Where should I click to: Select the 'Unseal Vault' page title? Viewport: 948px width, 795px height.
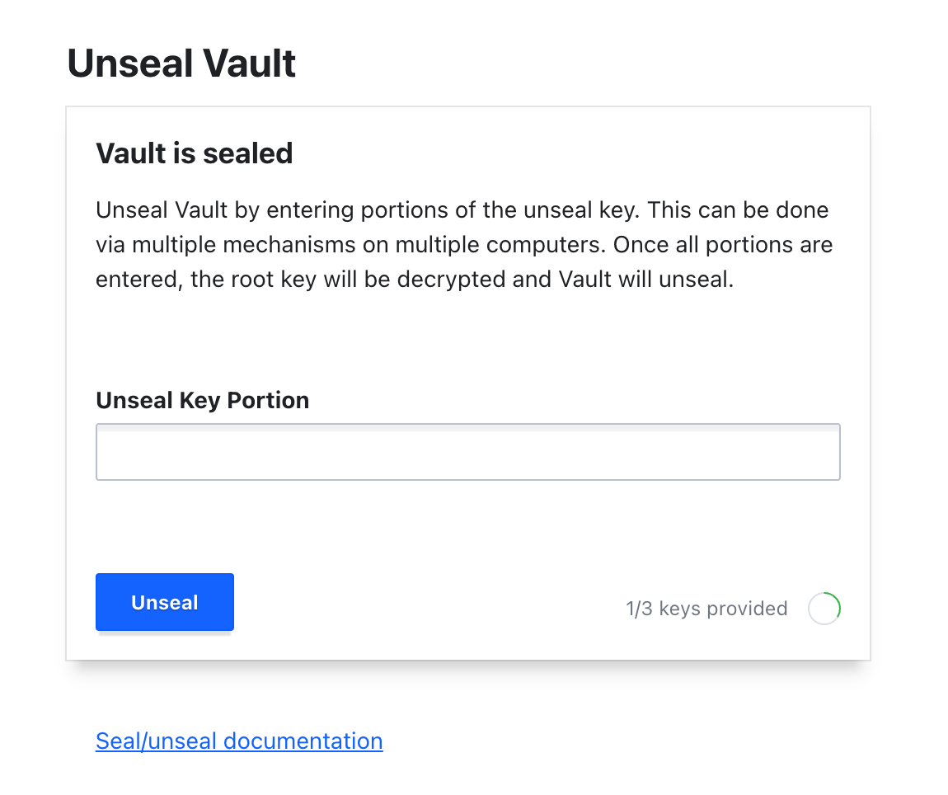181,64
